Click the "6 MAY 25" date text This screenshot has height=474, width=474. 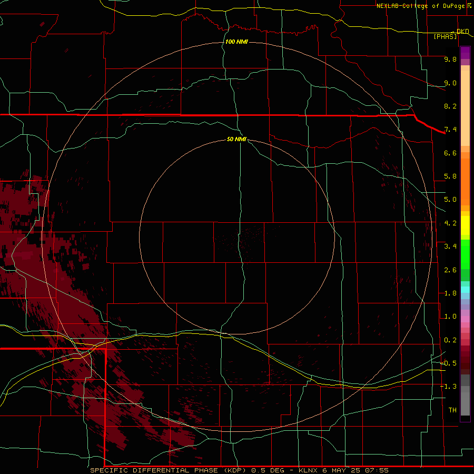341,470
